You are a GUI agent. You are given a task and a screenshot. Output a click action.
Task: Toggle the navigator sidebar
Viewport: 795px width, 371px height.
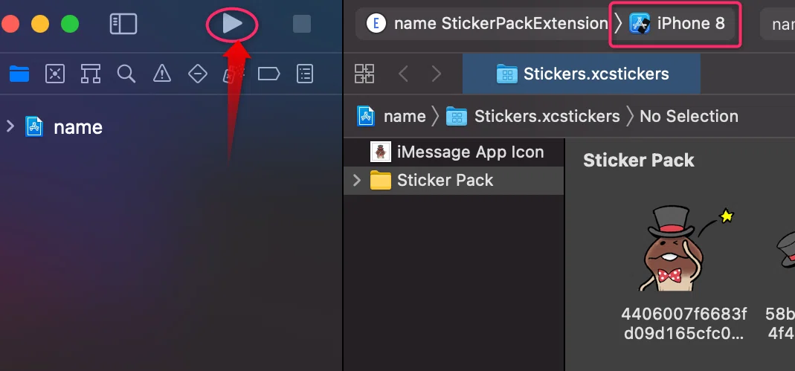point(123,24)
